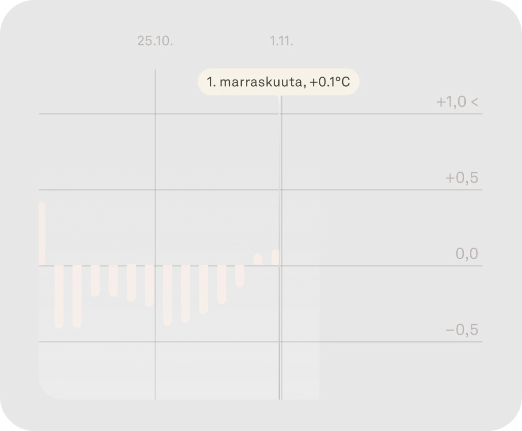Select the 25.10. date label
The image size is (522, 431).
(x=155, y=41)
